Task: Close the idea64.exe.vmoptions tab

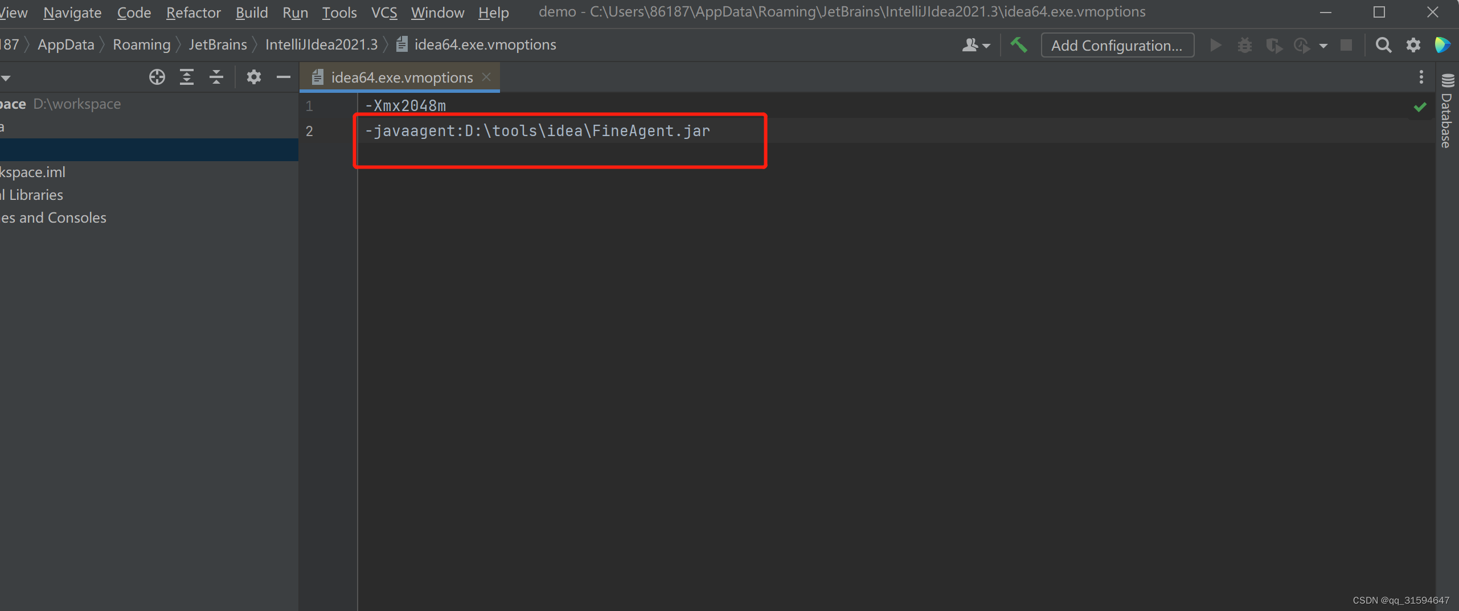Action: click(486, 77)
